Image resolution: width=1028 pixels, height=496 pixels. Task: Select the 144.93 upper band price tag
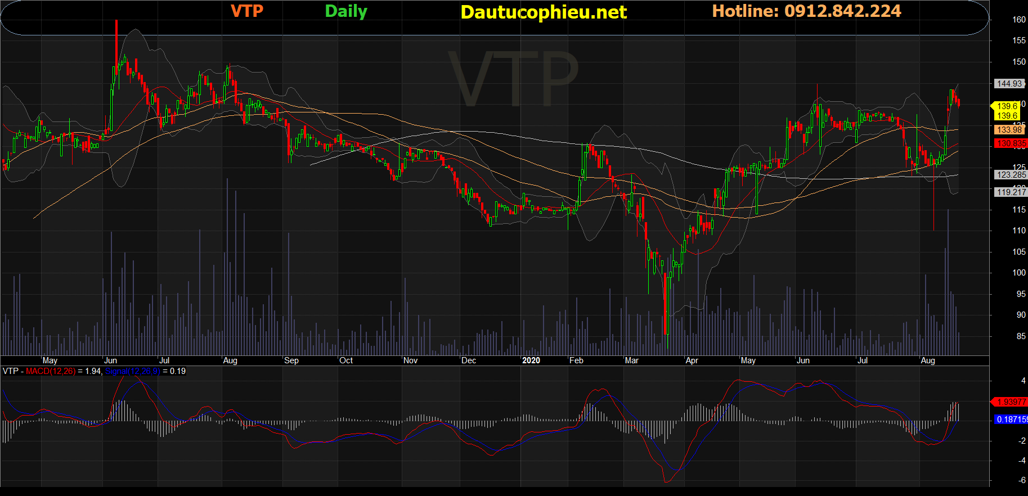click(x=1009, y=84)
